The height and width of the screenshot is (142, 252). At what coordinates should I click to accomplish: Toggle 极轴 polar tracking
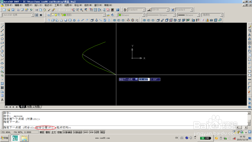[59, 132]
